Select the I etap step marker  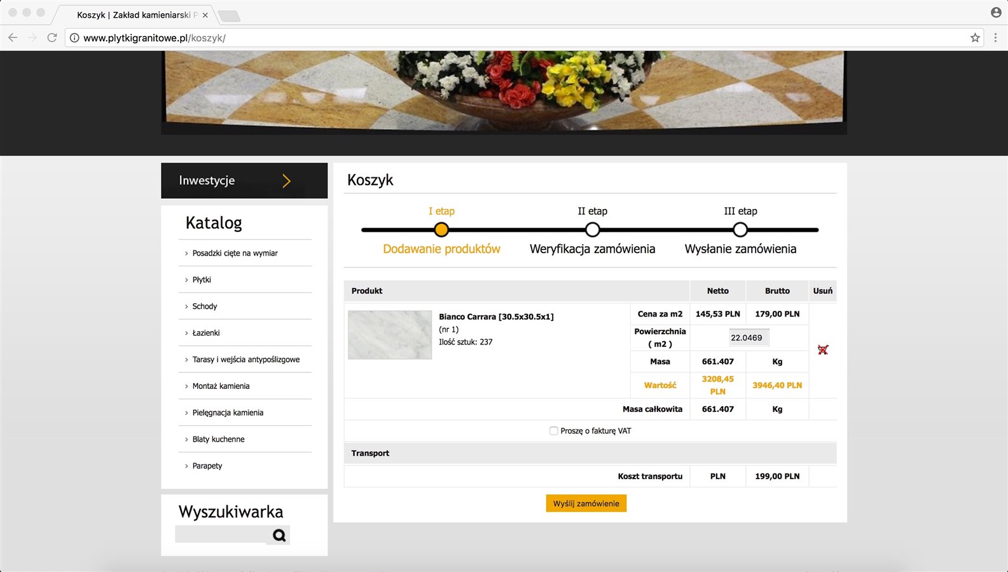click(441, 229)
